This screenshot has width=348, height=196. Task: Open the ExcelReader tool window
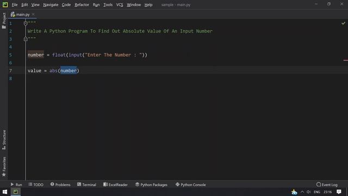pyautogui.click(x=115, y=185)
